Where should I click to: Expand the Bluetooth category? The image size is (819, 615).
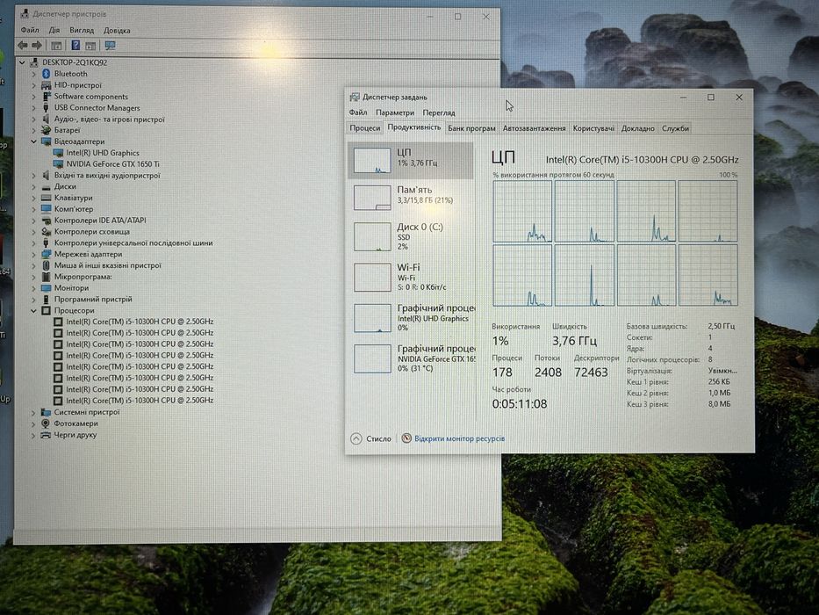[x=33, y=74]
